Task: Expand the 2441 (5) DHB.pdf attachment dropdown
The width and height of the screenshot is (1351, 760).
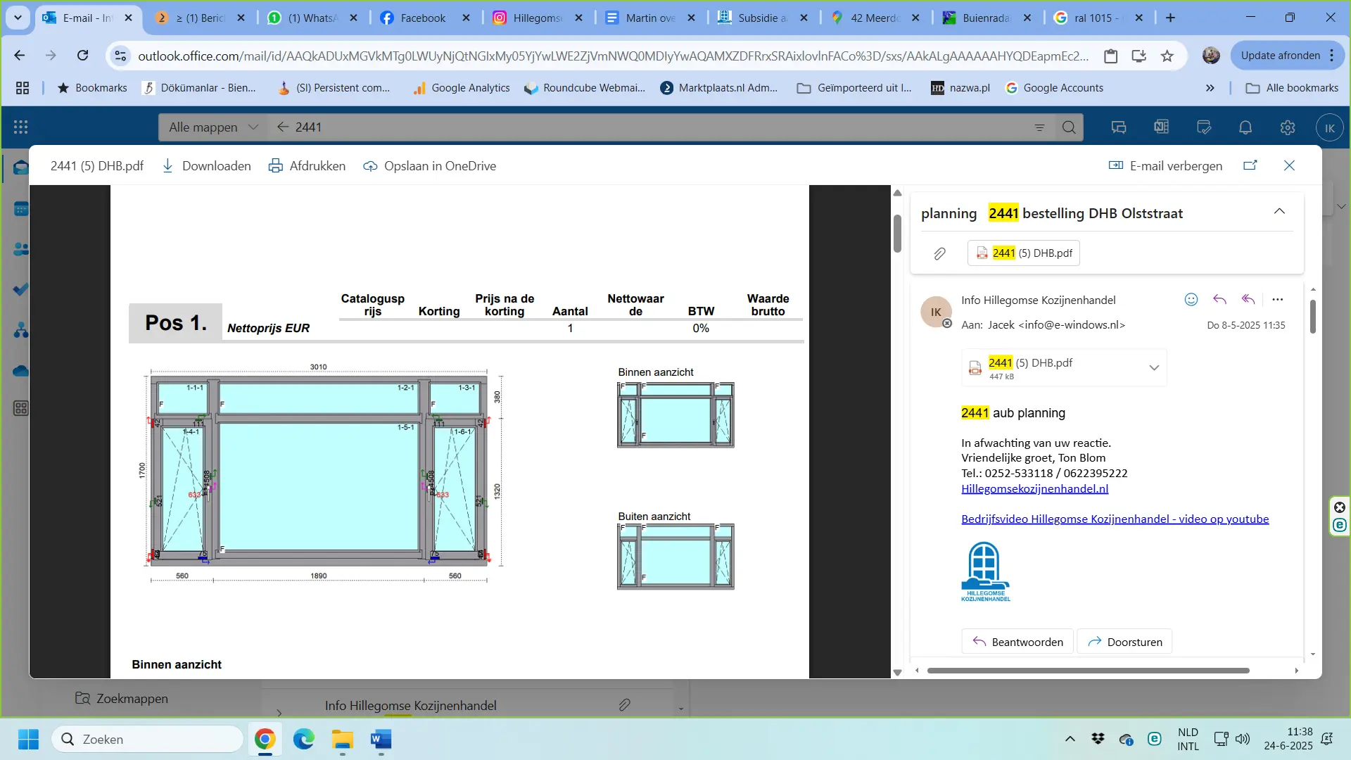Action: click(x=1154, y=368)
